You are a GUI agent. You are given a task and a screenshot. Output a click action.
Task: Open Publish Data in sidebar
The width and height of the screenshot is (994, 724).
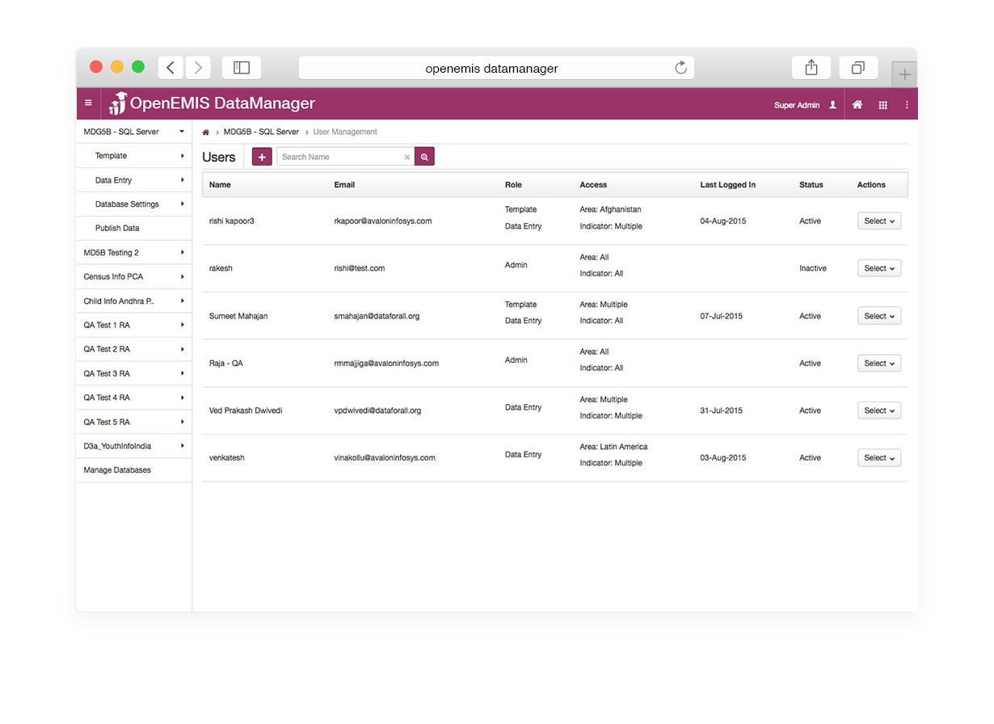pyautogui.click(x=134, y=229)
